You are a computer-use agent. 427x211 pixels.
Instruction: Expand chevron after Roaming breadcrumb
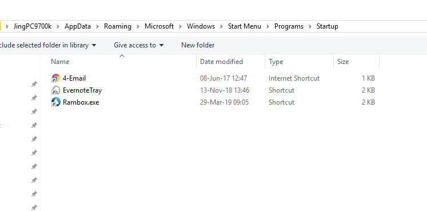tap(138, 26)
